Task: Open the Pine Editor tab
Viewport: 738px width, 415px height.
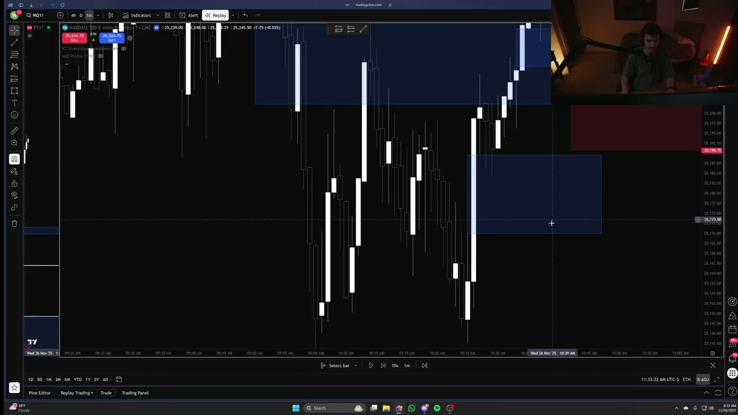Action: point(40,393)
